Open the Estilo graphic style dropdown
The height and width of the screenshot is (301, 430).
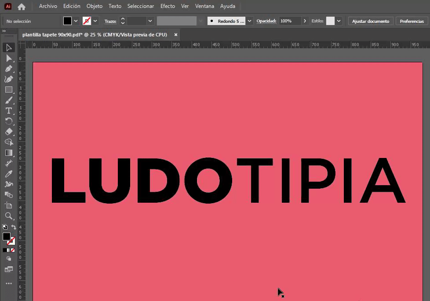pyautogui.click(x=339, y=21)
